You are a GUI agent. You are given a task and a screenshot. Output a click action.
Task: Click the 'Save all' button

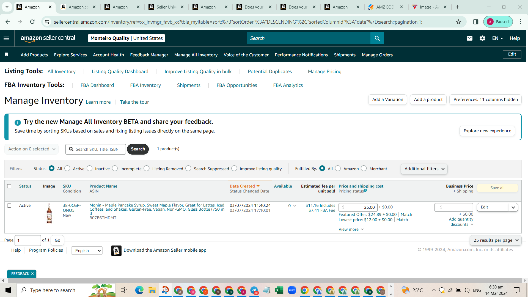click(x=497, y=188)
